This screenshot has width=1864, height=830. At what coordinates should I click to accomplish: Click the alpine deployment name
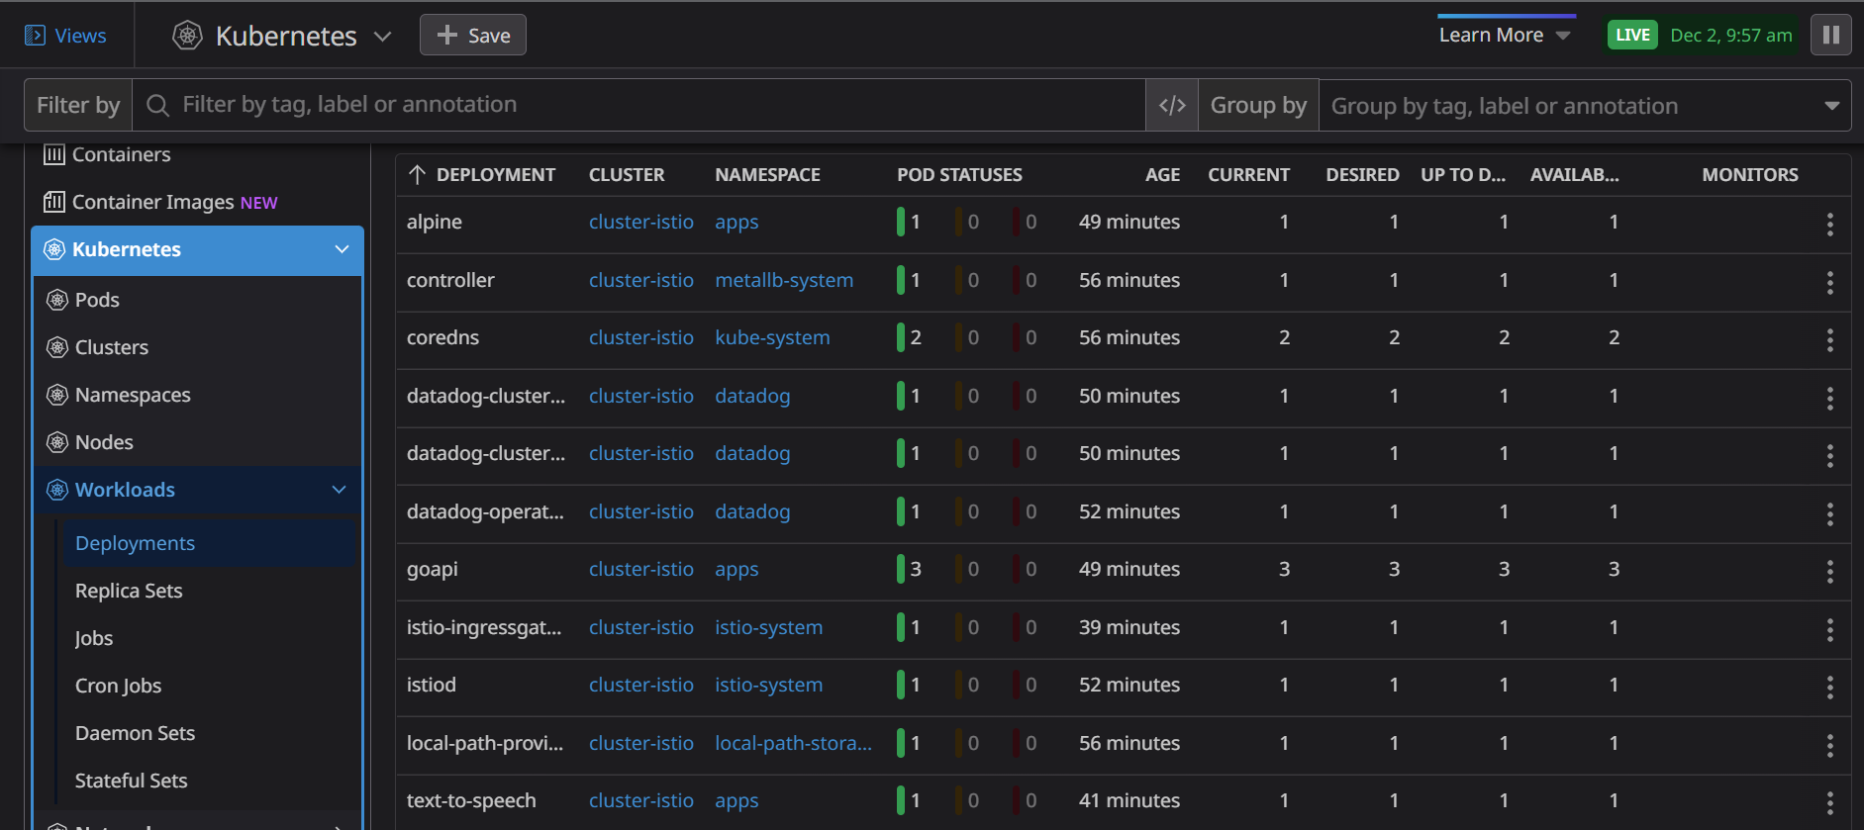point(435,222)
